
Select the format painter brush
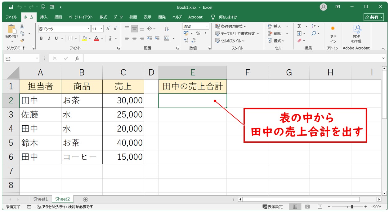point(22,40)
